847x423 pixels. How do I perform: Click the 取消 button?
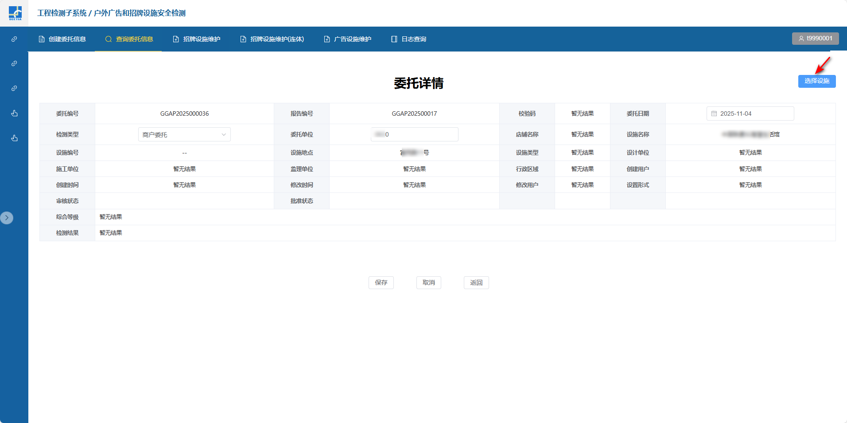tap(428, 282)
